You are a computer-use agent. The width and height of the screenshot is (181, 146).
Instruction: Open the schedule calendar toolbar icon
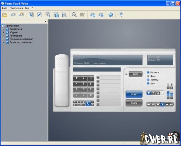[56, 15]
